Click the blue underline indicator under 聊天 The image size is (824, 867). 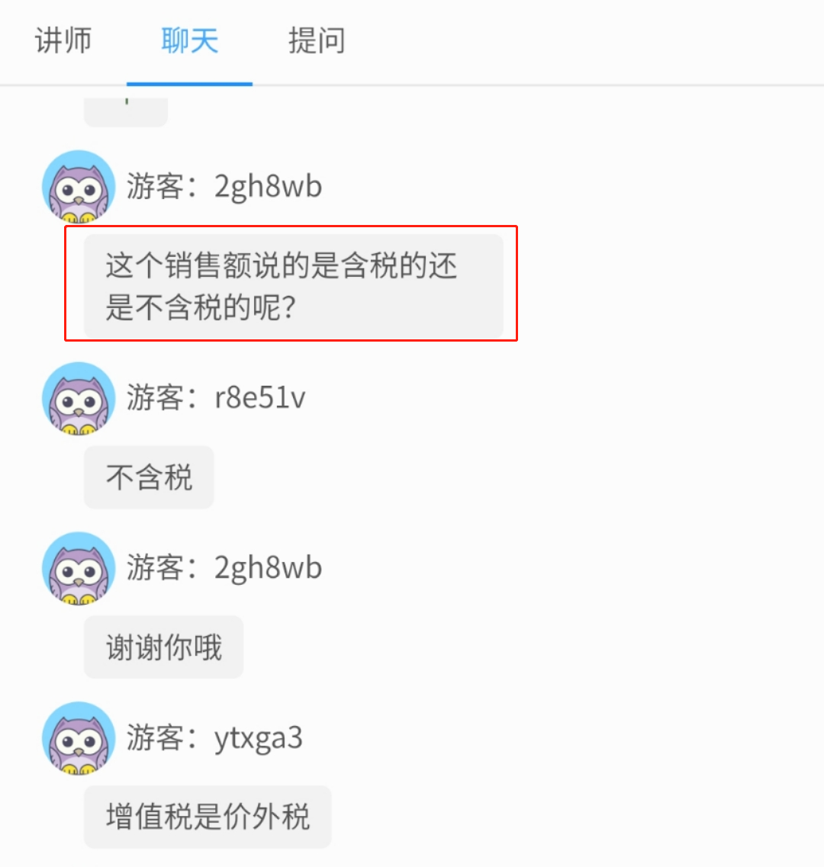click(x=190, y=84)
